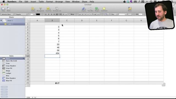Select row 12 header
The height and width of the screenshot is (99, 176).
28,56
